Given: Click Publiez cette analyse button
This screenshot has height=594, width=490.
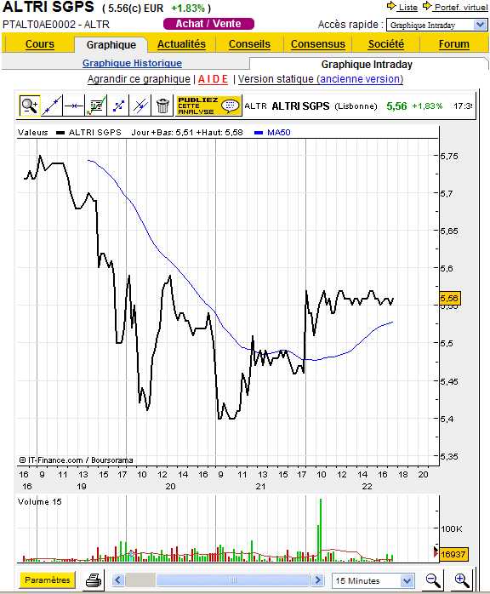Looking at the screenshot, I should click(208, 106).
